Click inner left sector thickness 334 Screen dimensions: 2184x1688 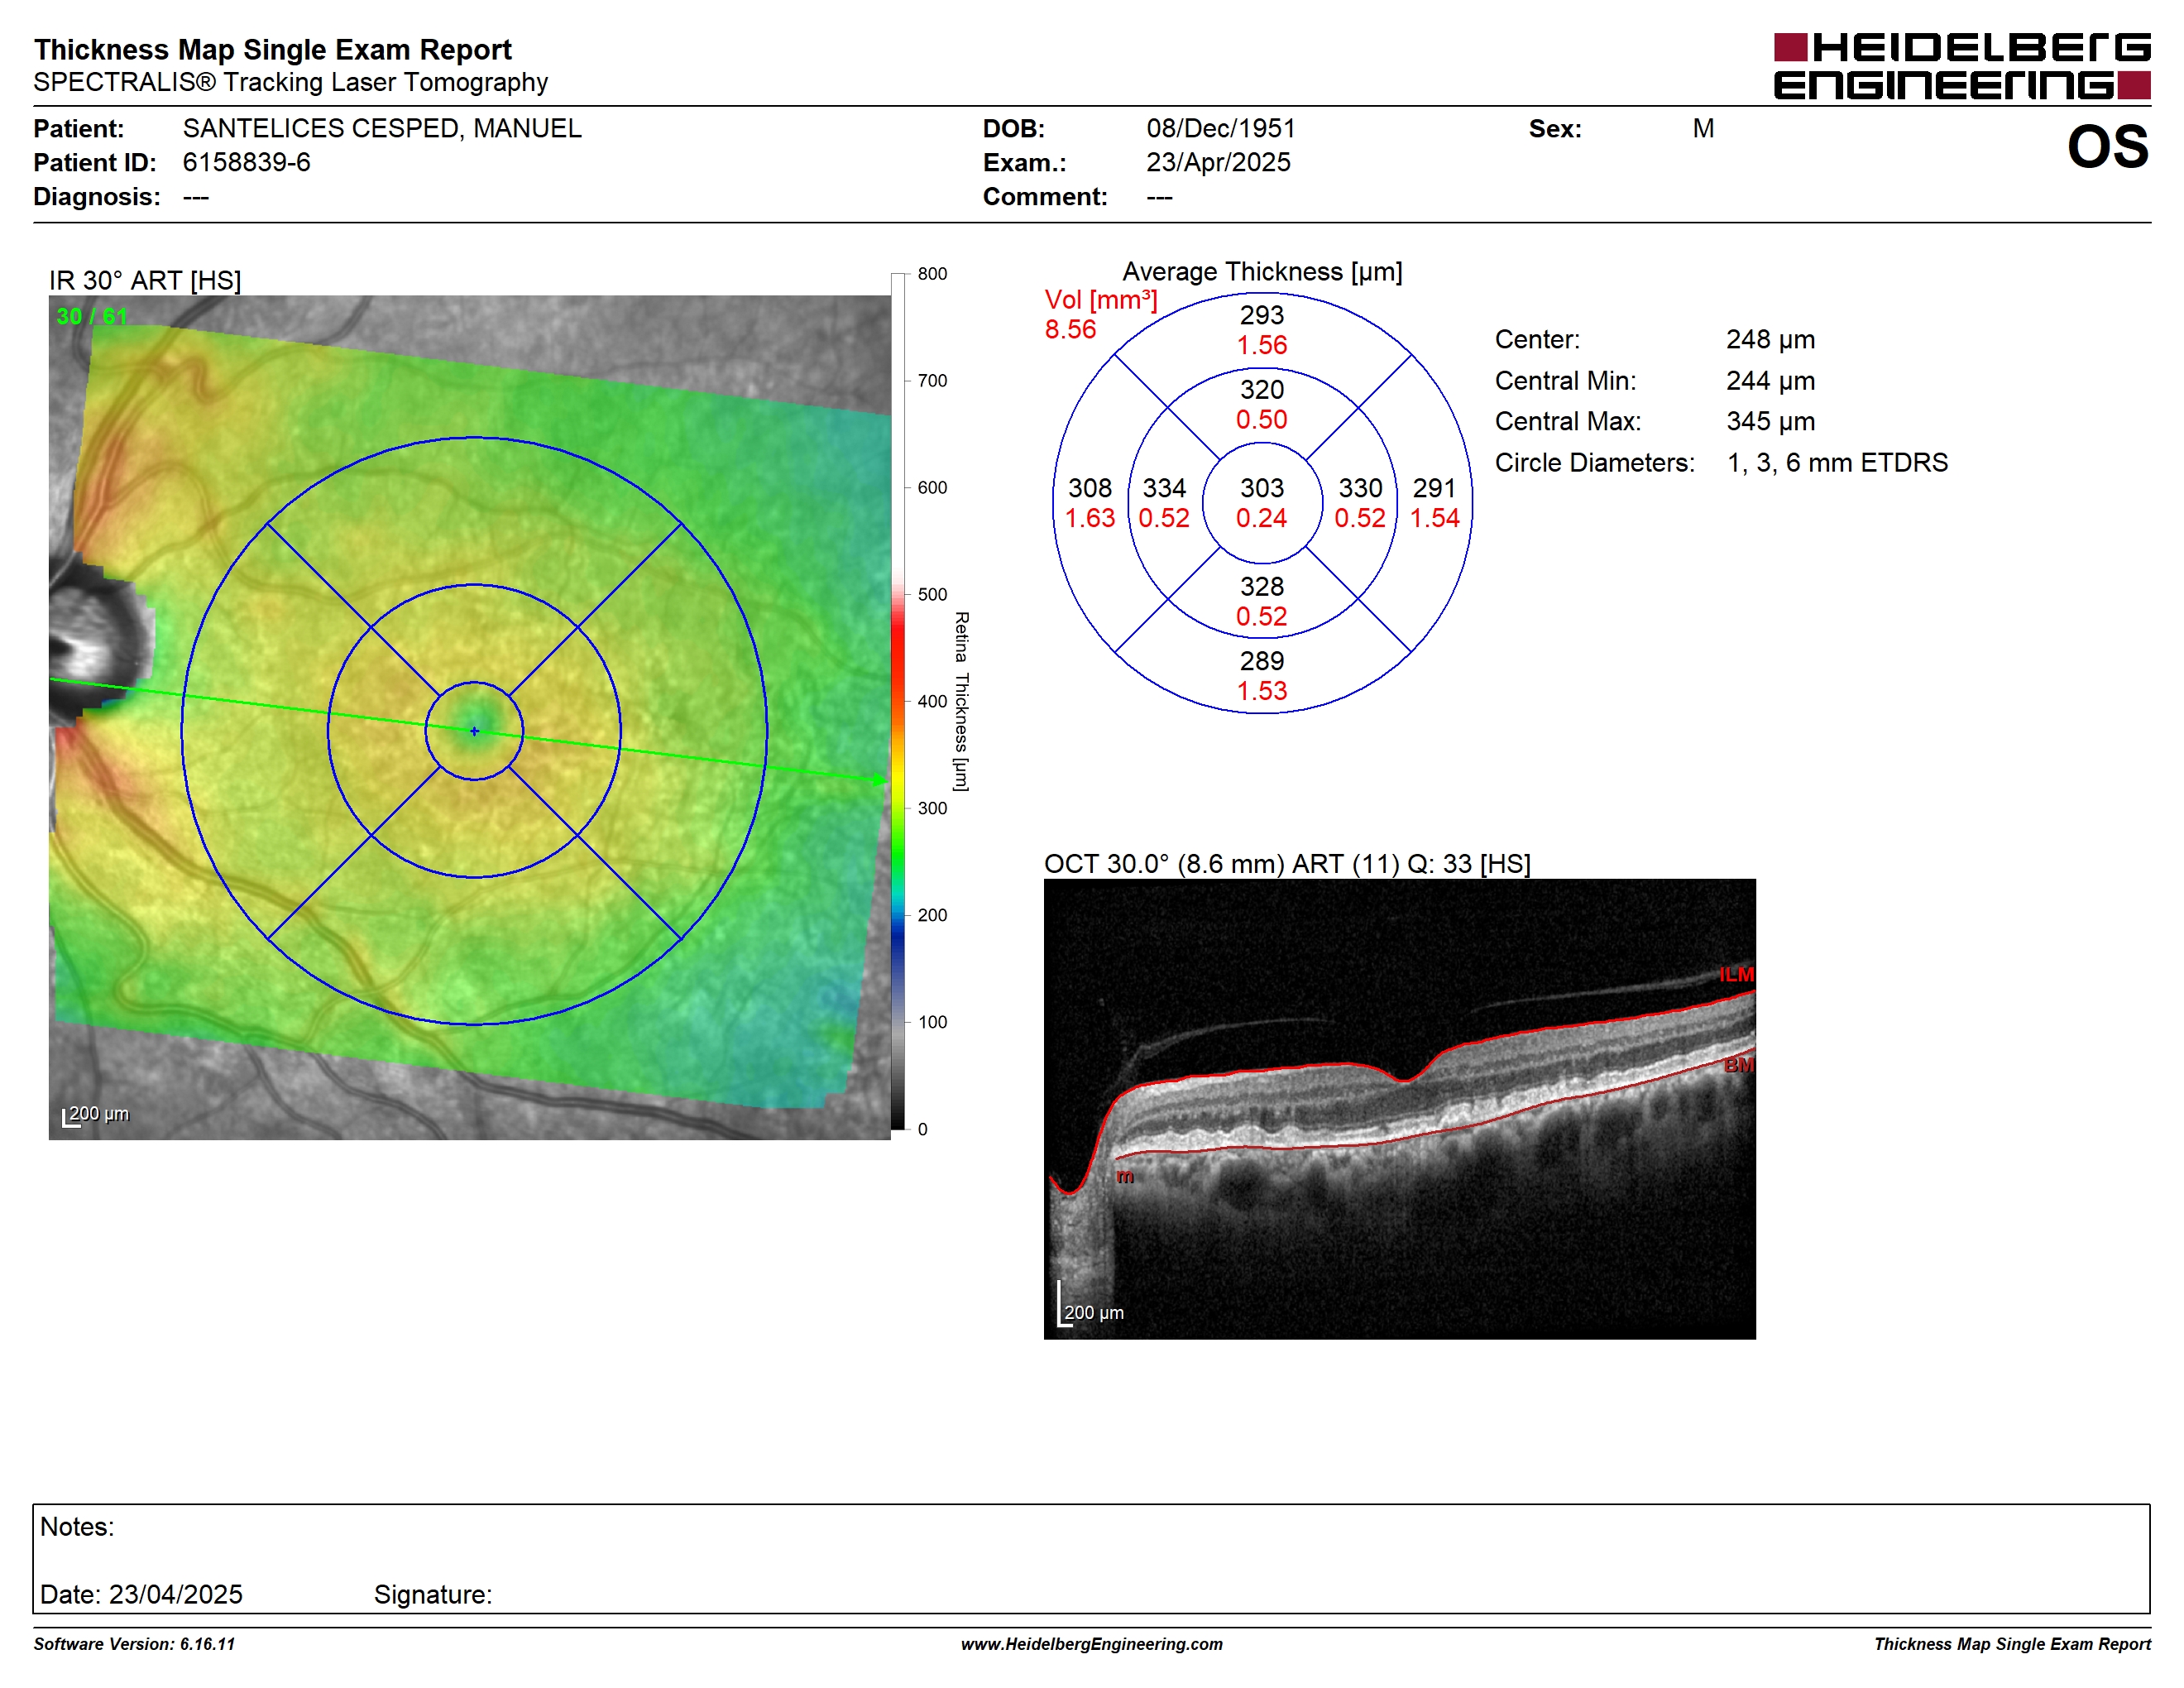1164,488
